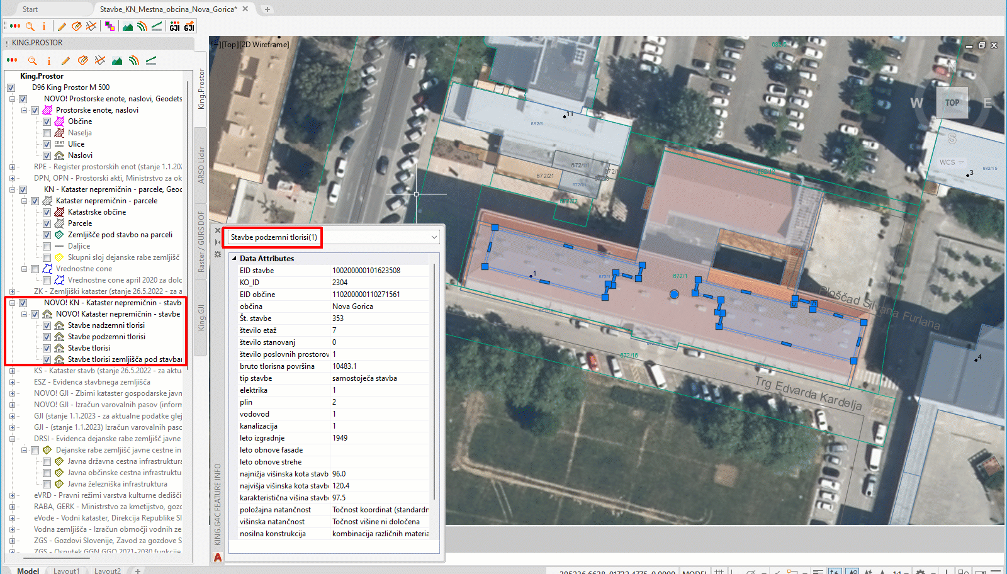Click the arcs icon in the KING.PROSTOR panel
Image resolution: width=1007 pixels, height=574 pixels.
pos(133,60)
